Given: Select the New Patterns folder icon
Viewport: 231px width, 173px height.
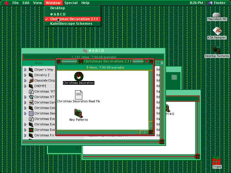Looking at the screenshot, I should tap(78, 113).
